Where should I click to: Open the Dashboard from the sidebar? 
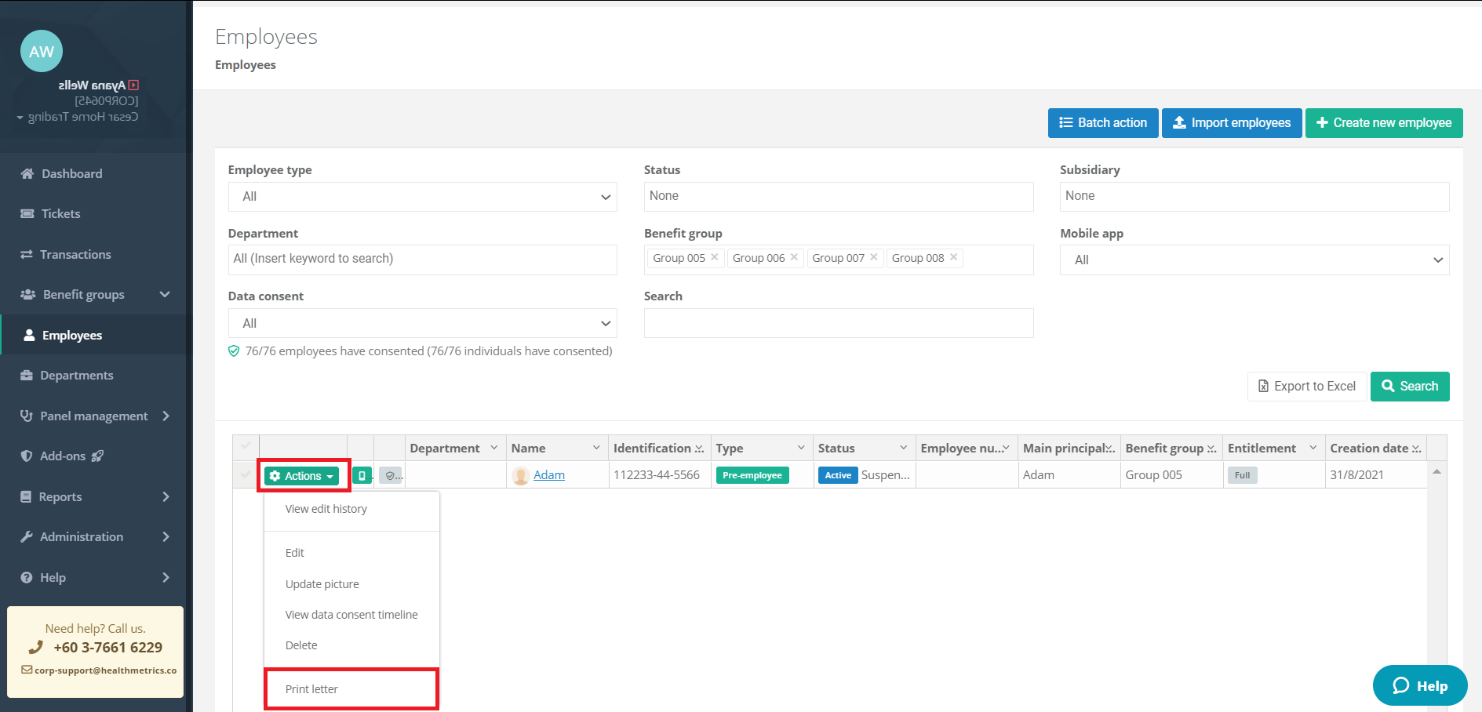point(71,173)
